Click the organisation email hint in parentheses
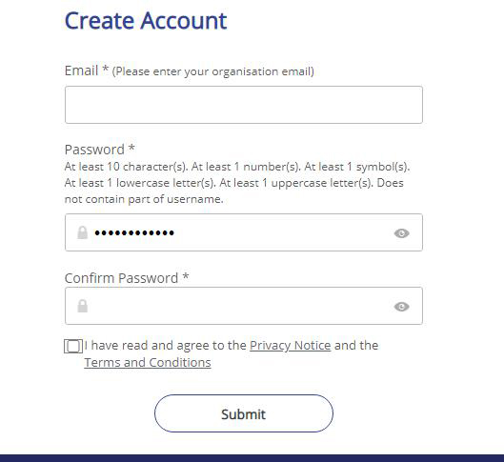 click(x=213, y=71)
